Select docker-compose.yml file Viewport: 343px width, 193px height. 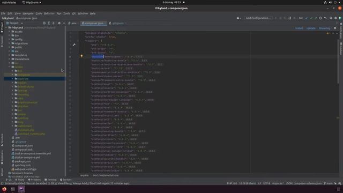tap(27, 157)
